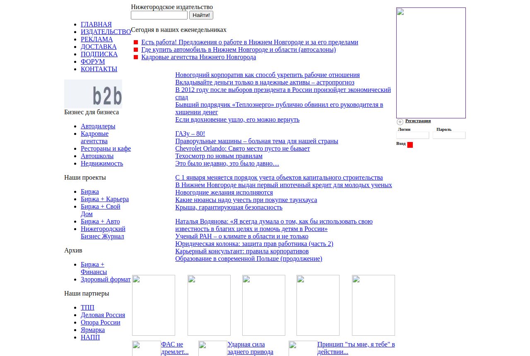Open 'Ударная сила заднего привода' link

250,348
